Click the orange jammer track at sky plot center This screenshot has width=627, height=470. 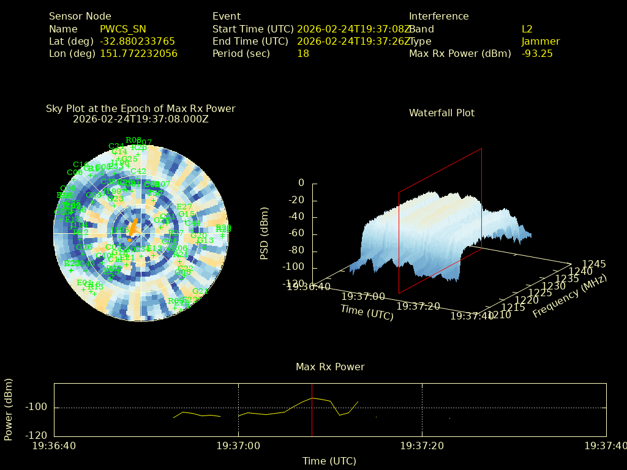pos(133,227)
